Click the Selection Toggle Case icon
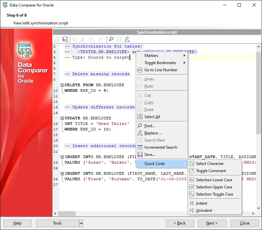 192,194
